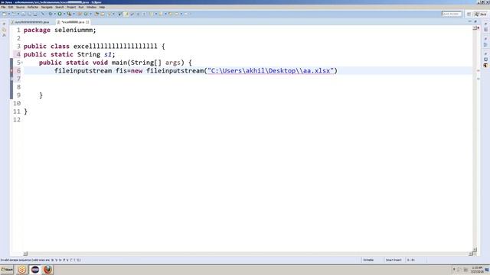Screen dimensions: 490x275
Task: Switch to the first java editor tab
Action: [x=30, y=22]
